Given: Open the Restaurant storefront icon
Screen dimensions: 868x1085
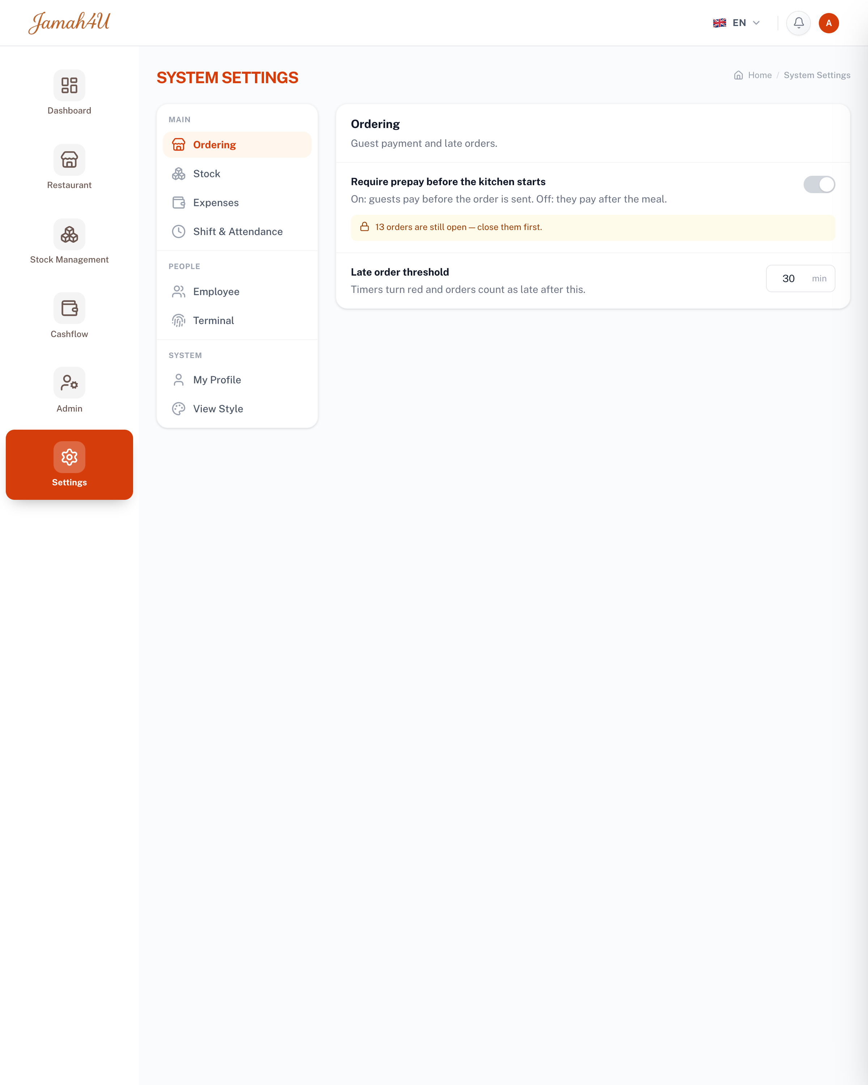Looking at the screenshot, I should [69, 159].
